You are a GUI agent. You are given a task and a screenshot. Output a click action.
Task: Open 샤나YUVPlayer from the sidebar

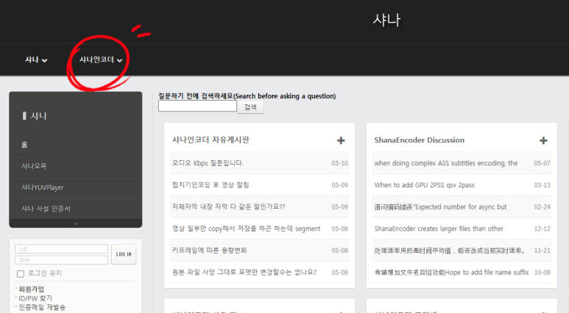(x=76, y=187)
